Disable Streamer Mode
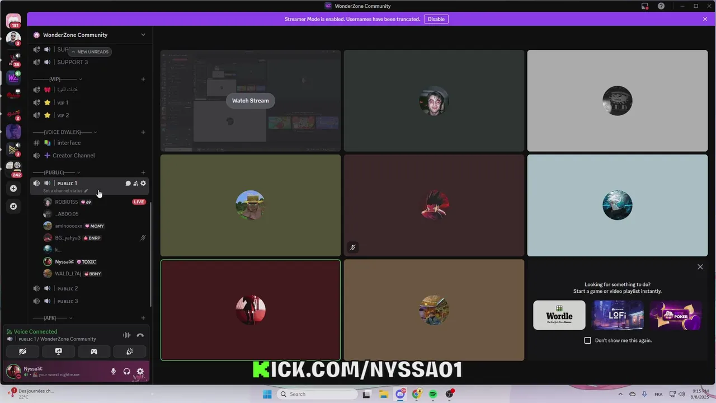This screenshot has width=716, height=403. tap(436, 19)
